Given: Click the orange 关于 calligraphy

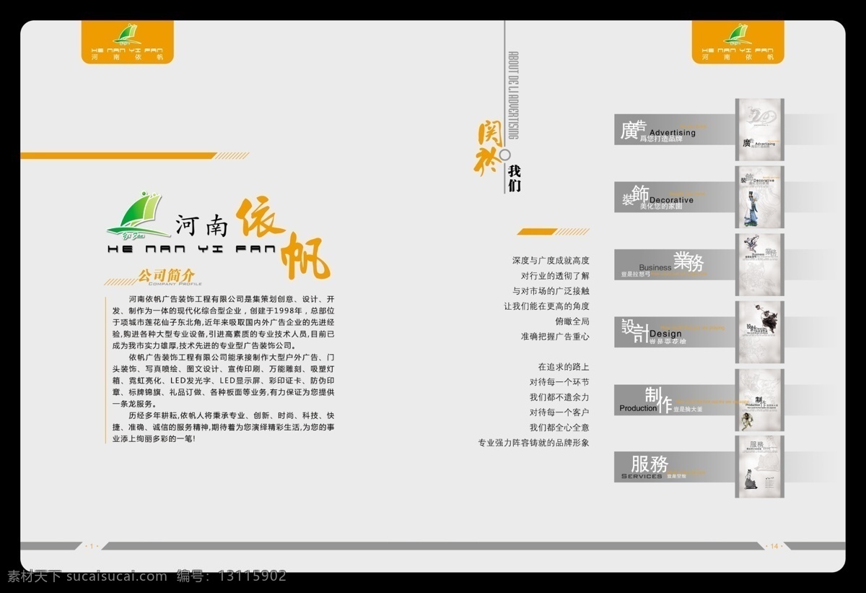Looking at the screenshot, I should coord(487,147).
